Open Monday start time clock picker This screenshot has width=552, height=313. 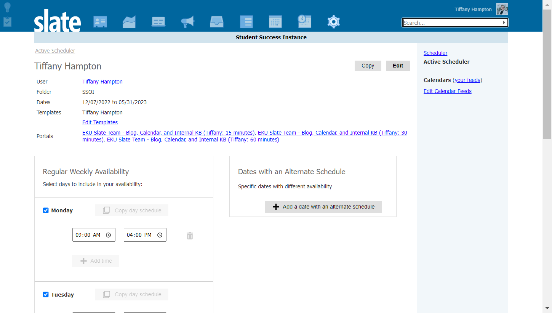point(108,235)
